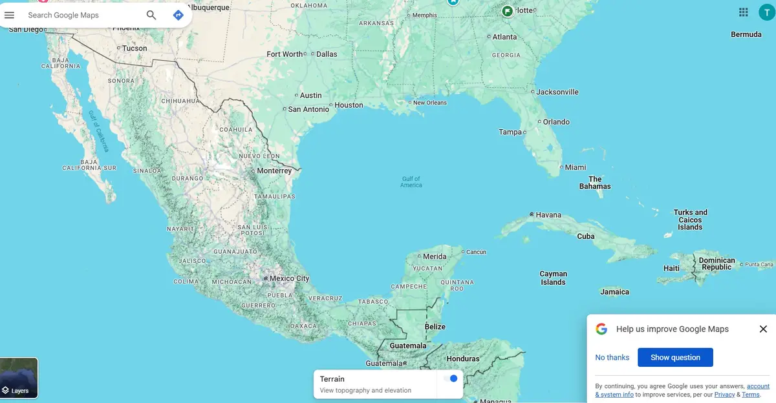Click the Gulf of America label
This screenshot has width=776, height=403.
pos(411,182)
